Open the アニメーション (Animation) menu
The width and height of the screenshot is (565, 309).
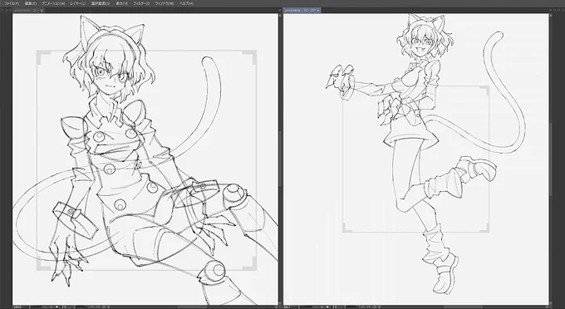[x=53, y=3]
